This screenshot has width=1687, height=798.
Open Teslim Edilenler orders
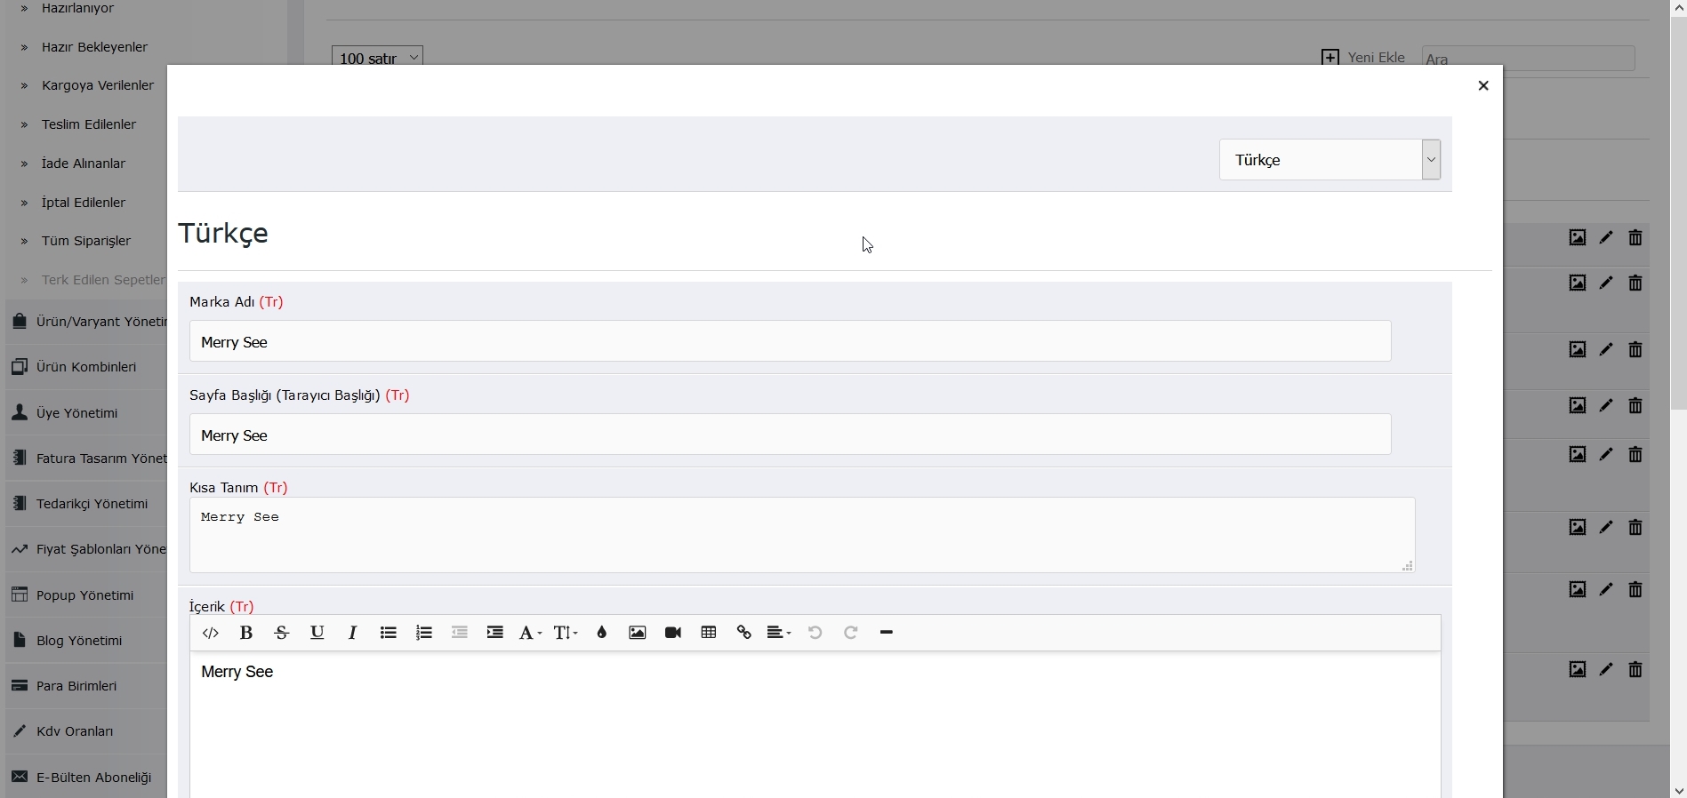tap(89, 124)
